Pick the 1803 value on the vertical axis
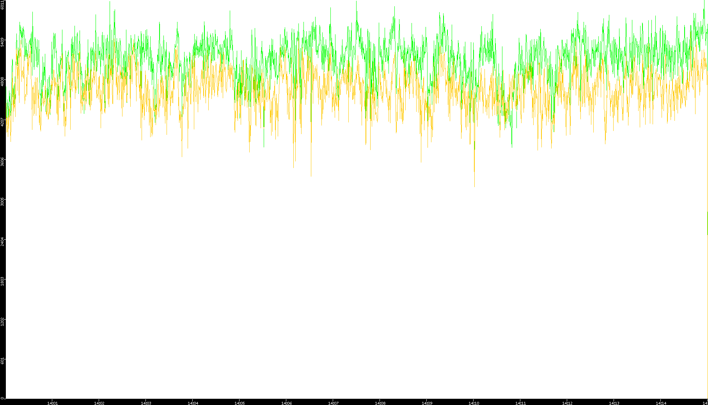This screenshot has height=405, width=708. click(x=3, y=281)
